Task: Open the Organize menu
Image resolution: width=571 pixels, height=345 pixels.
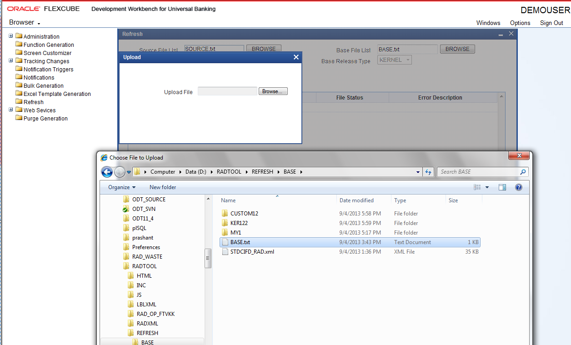Action: (122, 187)
